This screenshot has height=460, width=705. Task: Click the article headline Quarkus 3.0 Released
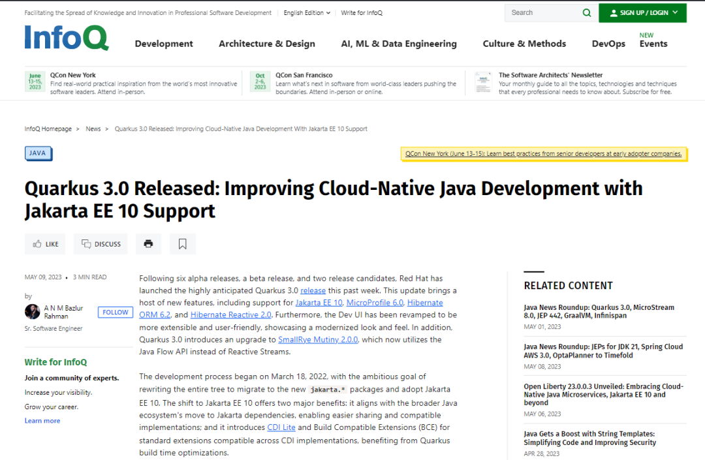click(334, 200)
